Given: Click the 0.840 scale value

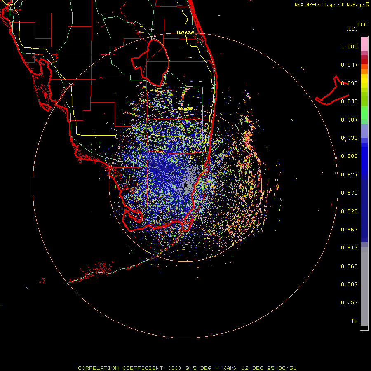Looking at the screenshot, I should click(x=349, y=101).
